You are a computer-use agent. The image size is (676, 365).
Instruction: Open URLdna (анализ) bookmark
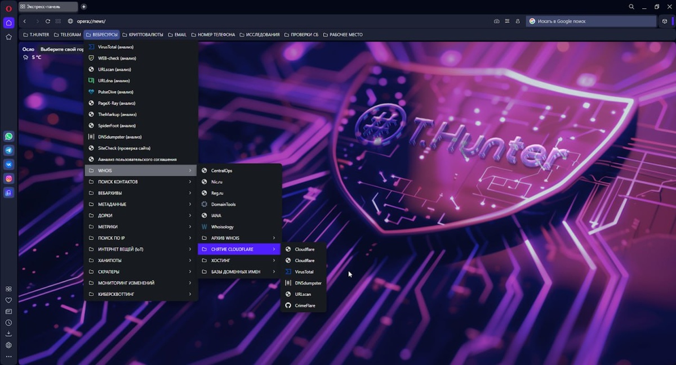pos(141,80)
